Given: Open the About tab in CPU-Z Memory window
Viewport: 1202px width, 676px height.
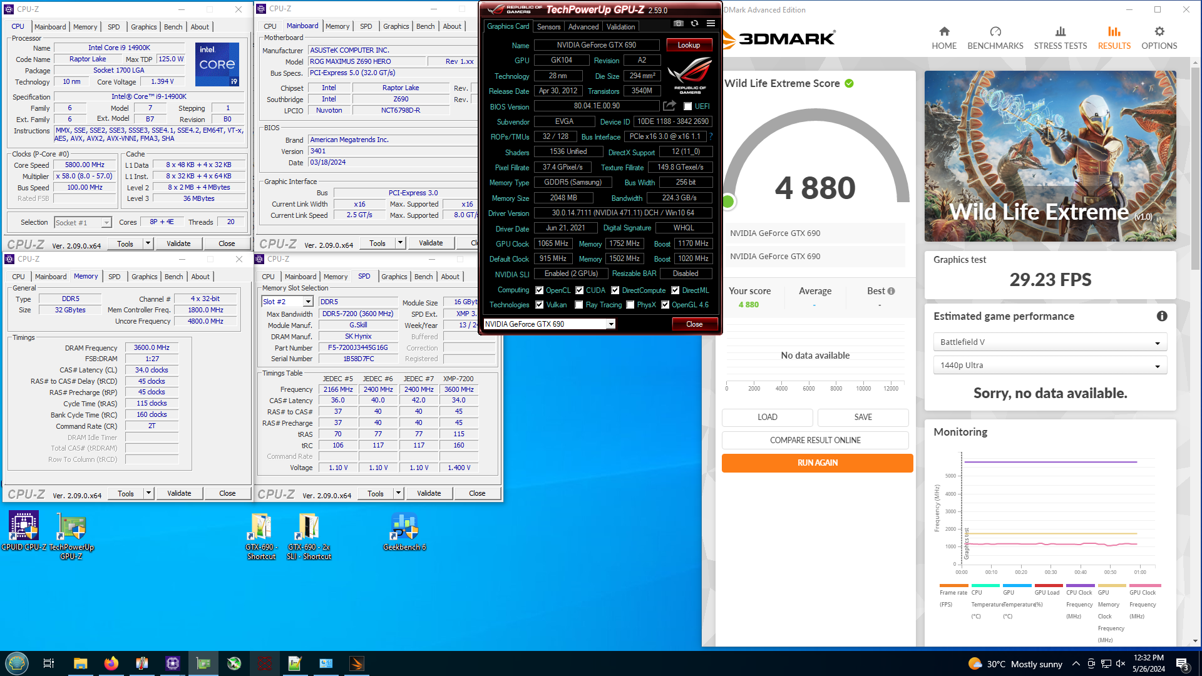Looking at the screenshot, I should (200, 277).
